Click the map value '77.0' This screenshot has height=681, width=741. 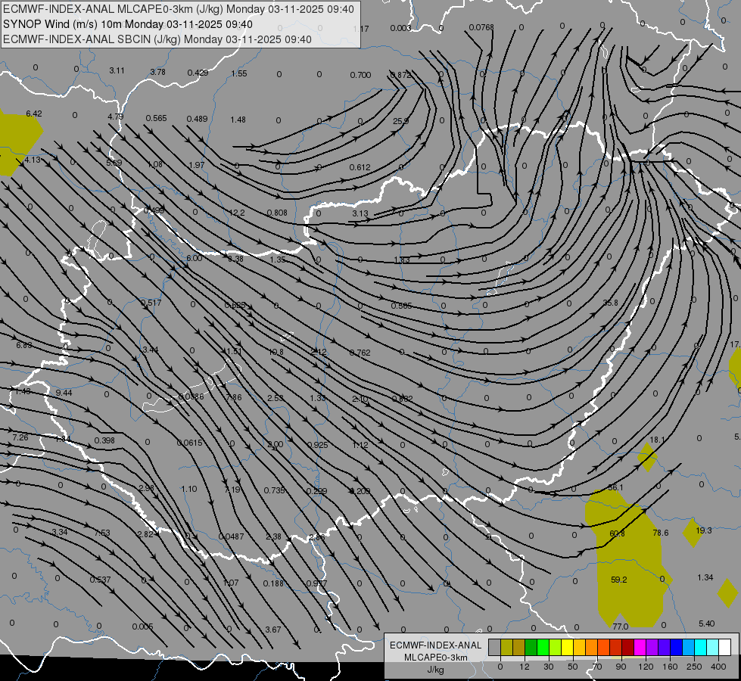tap(621, 627)
